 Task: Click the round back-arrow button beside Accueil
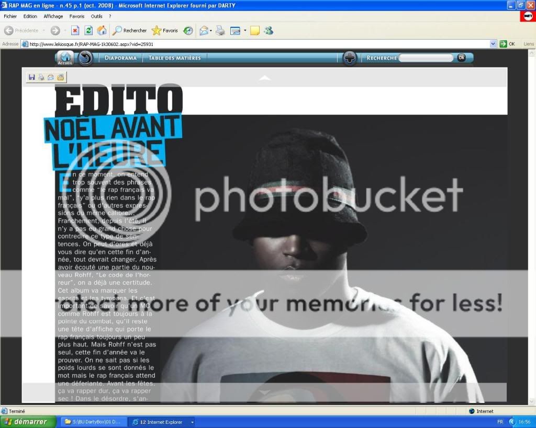tap(85, 58)
